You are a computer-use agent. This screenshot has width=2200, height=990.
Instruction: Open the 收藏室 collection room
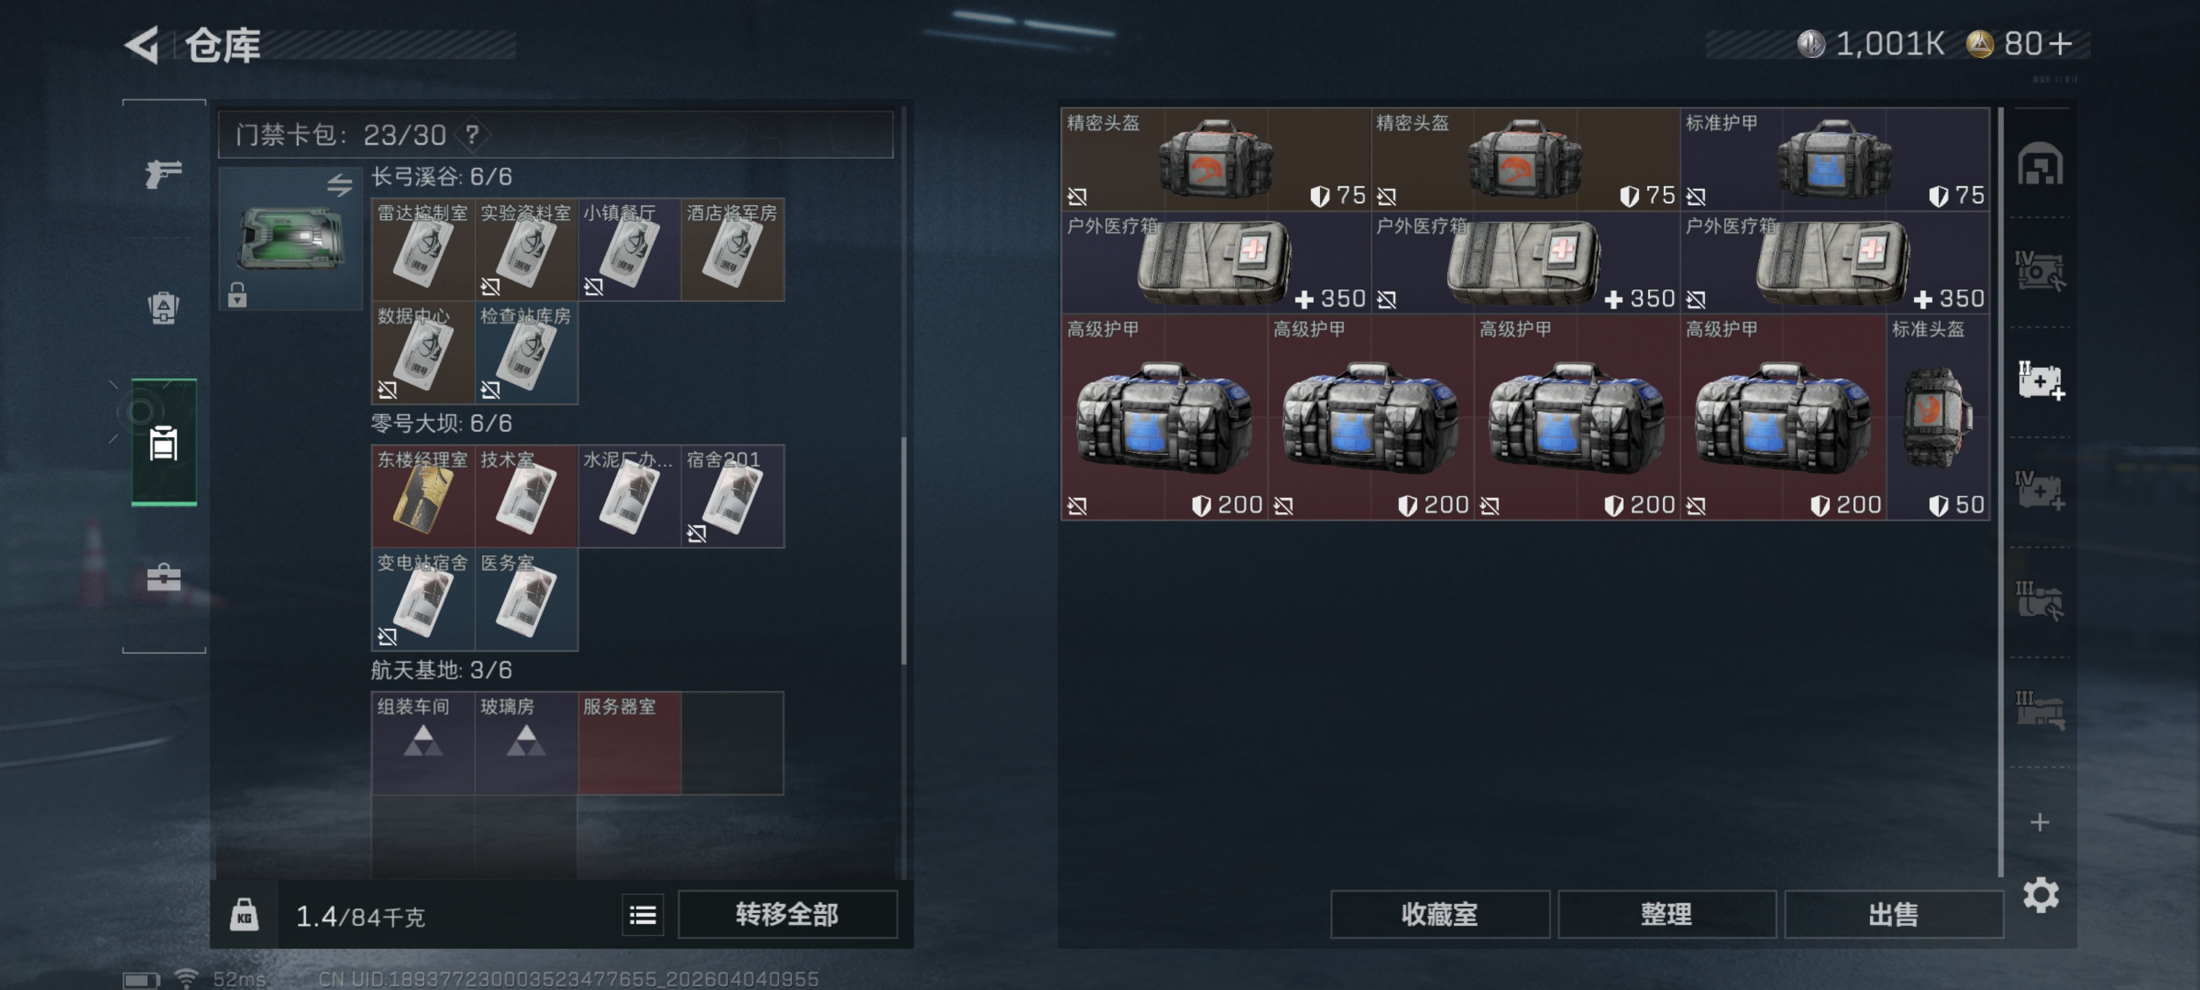click(1439, 915)
